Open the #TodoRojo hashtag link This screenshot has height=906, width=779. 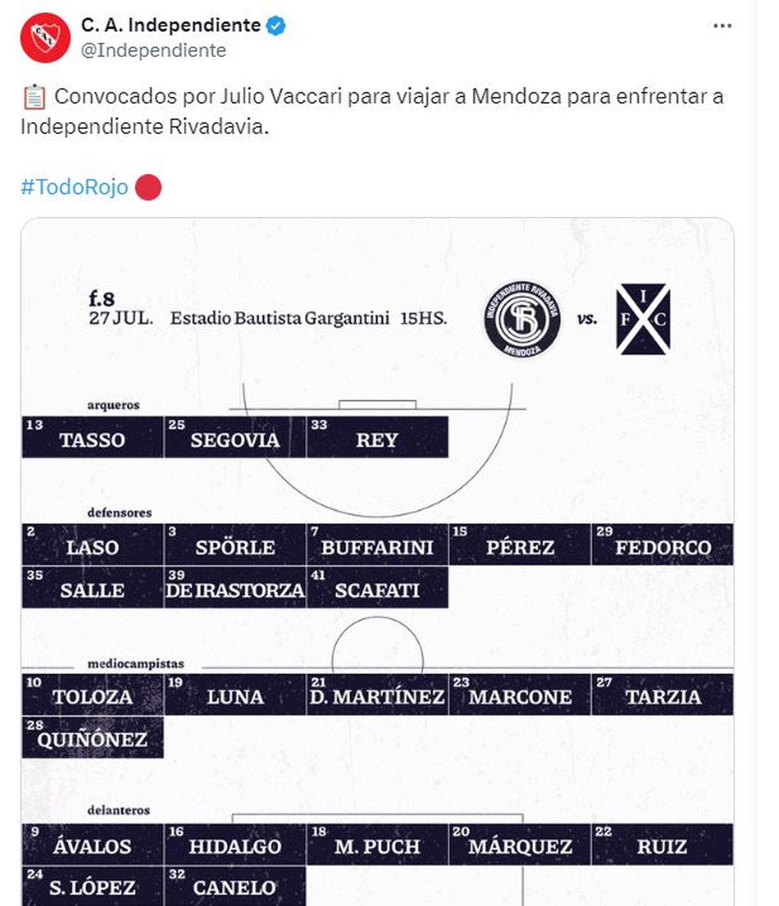pyautogui.click(x=75, y=187)
